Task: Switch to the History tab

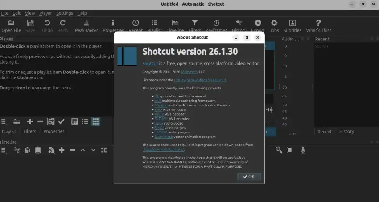Action: click(346, 132)
